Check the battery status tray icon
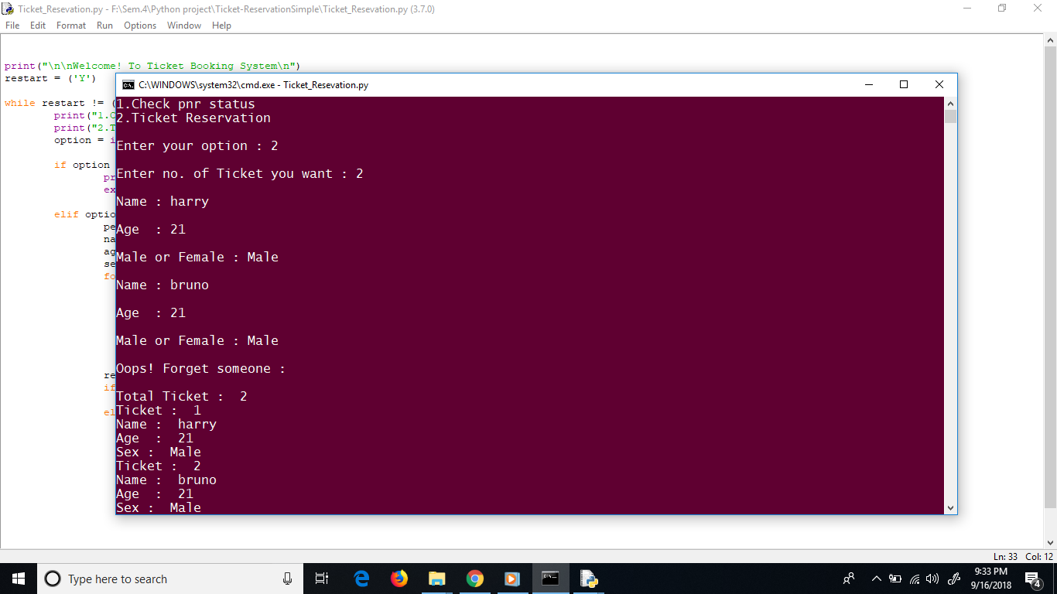Screen dimensions: 1057x594 tap(895, 579)
